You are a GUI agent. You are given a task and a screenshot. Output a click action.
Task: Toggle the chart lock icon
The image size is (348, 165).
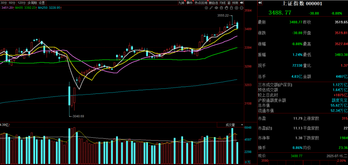pos(231,8)
